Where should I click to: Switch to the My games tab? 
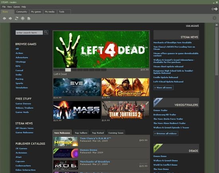pos(36,12)
